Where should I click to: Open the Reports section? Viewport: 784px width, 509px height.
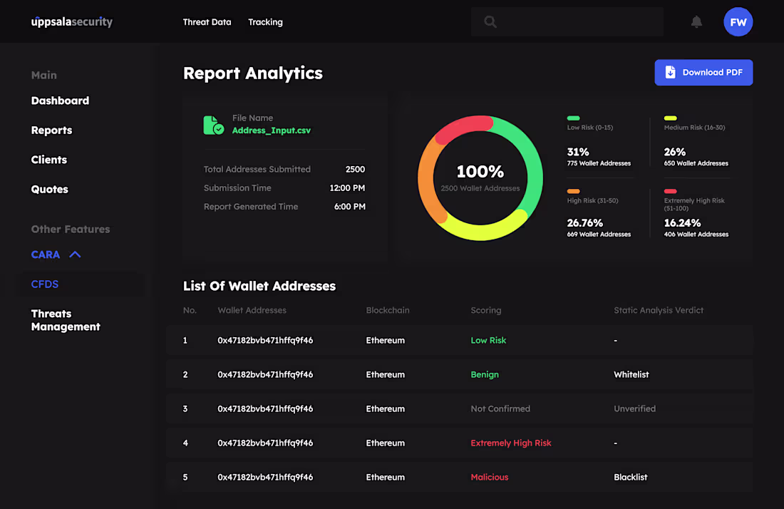click(51, 130)
